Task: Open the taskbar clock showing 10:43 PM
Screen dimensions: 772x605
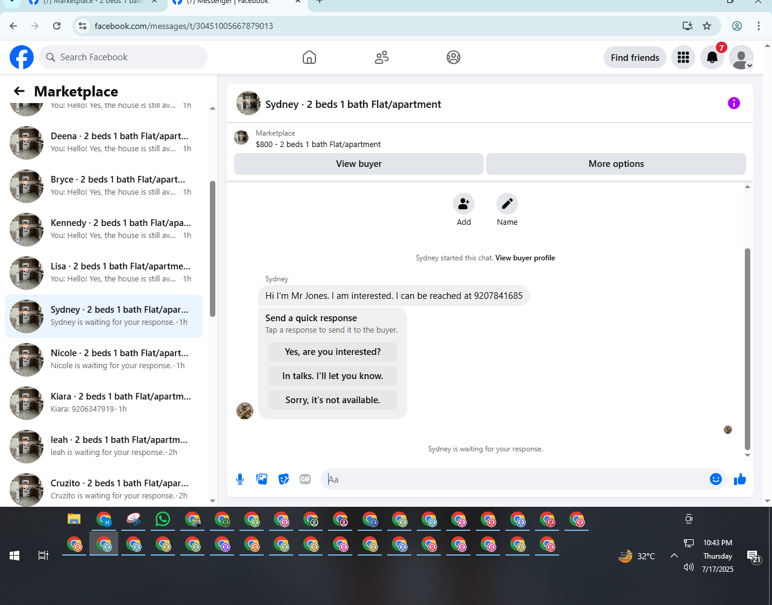Action: click(x=718, y=556)
